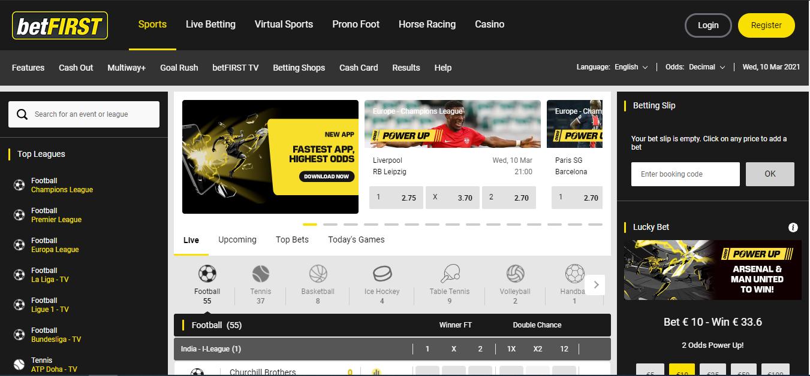This screenshot has height=376, width=810.
Task: Open the Arsenal & Man United Lucky Bet banner
Action: 713,270
